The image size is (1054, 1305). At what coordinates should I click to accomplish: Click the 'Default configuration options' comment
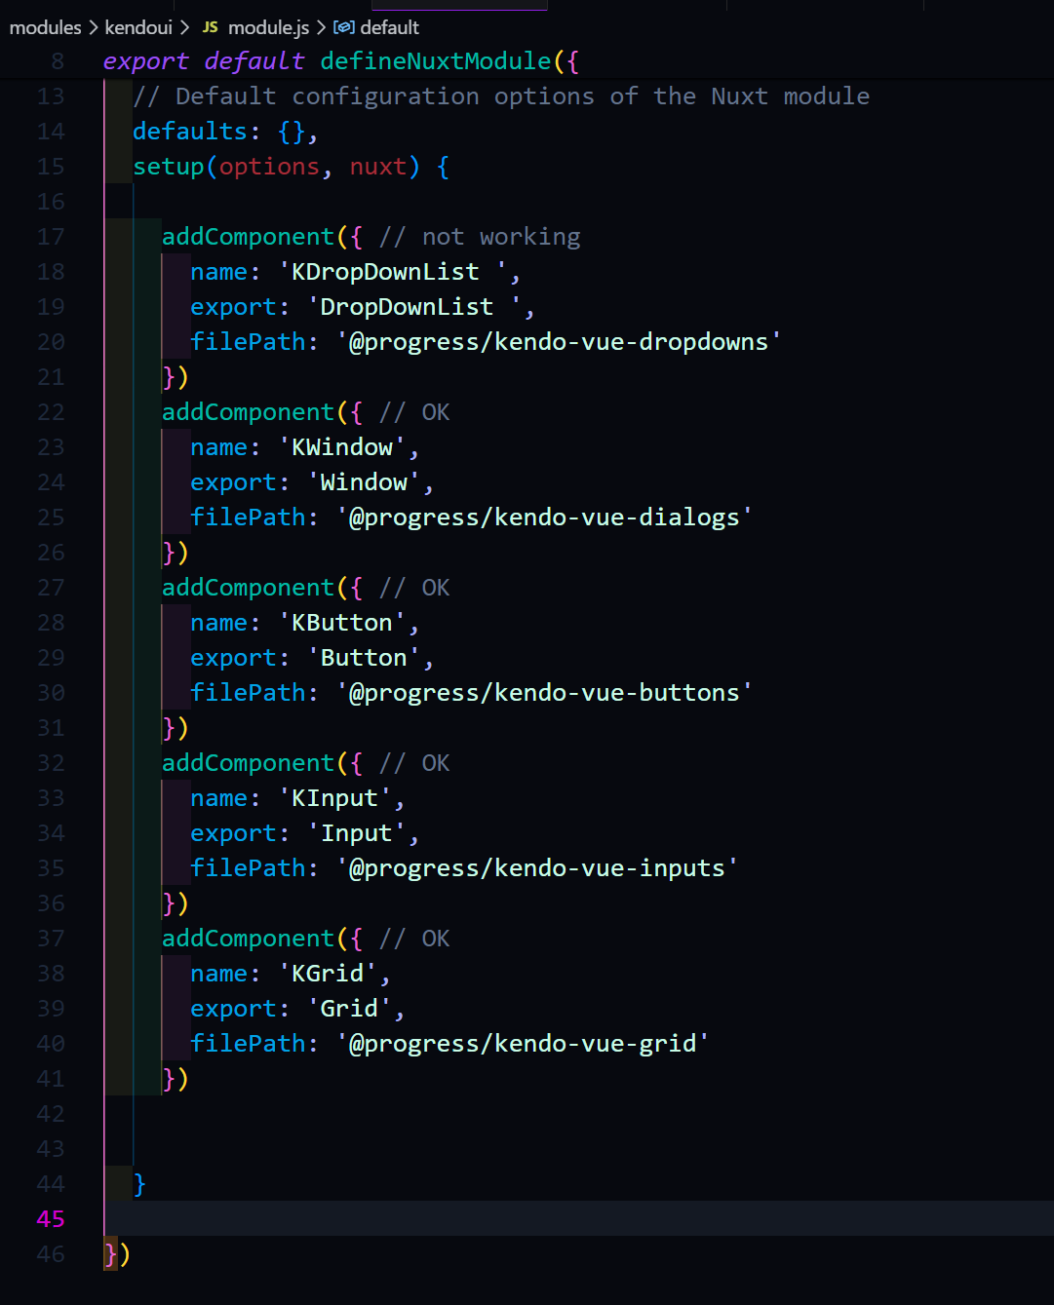(501, 96)
